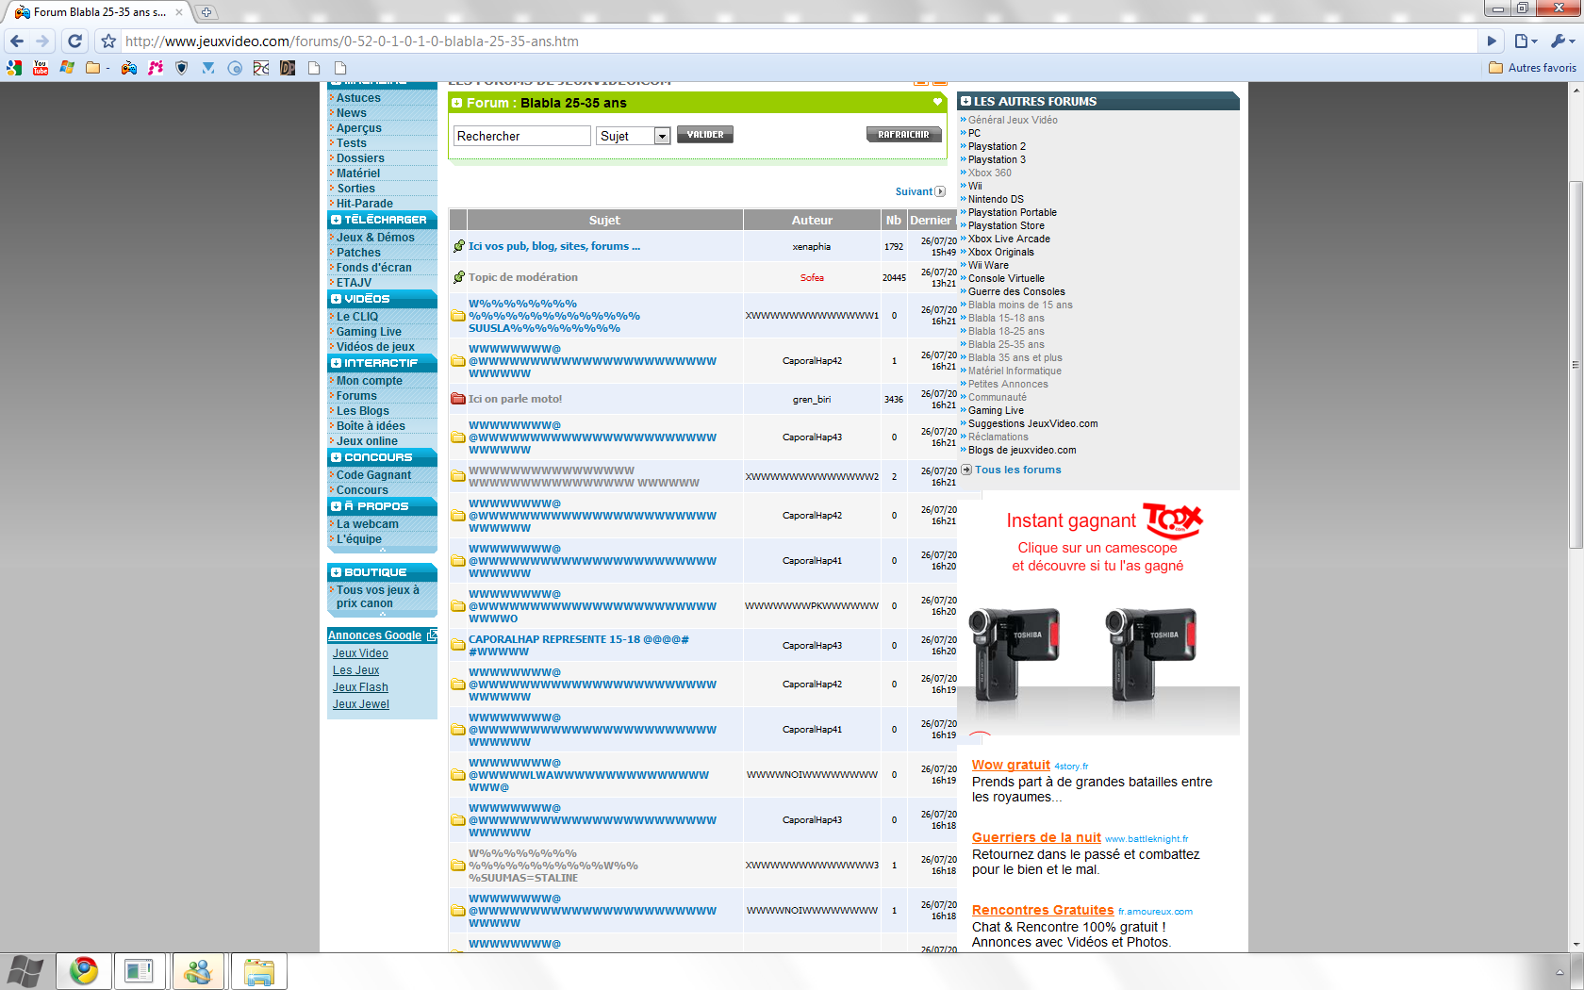Open Rencontres Gratuites ad link
This screenshot has width=1584, height=990.
point(1043,910)
